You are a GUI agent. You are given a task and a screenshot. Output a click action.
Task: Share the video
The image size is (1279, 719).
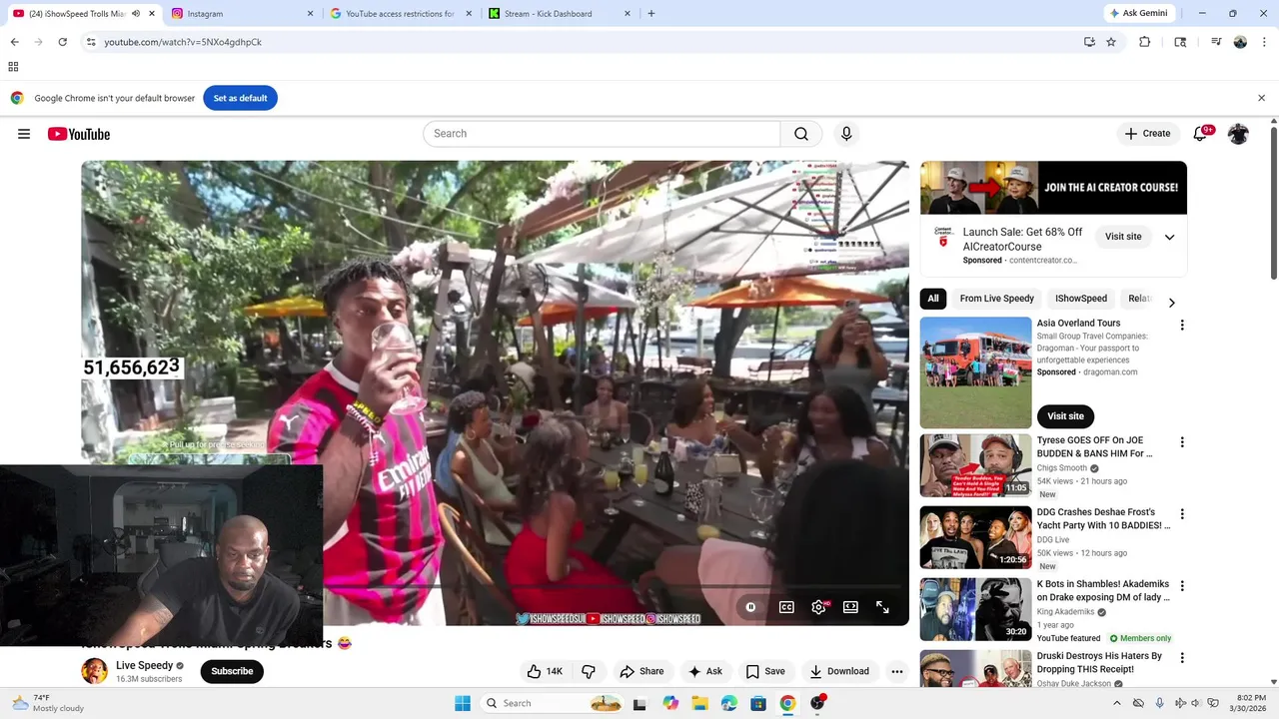640,671
